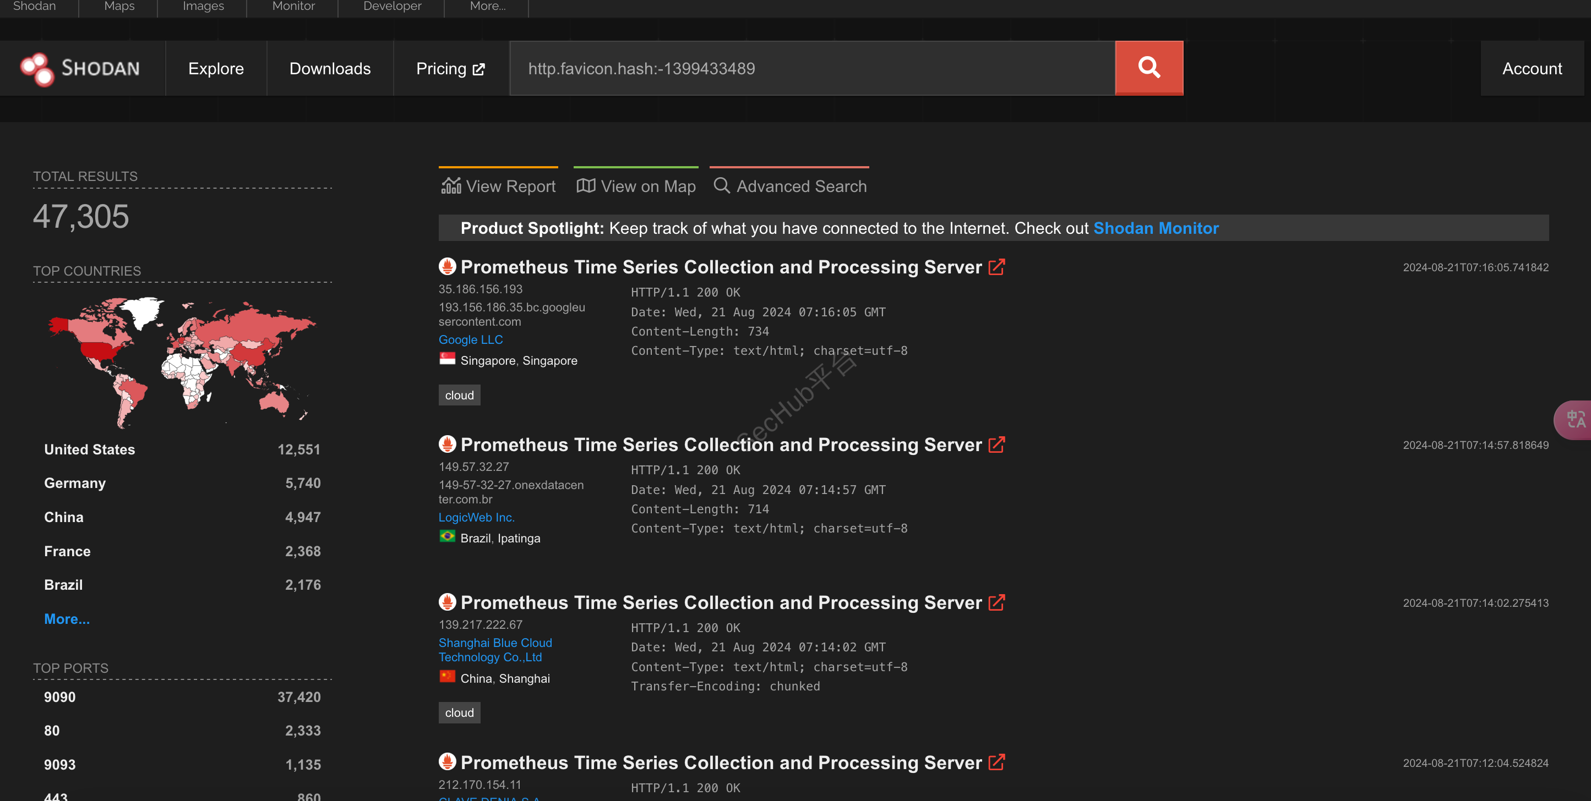Open external link icon for 139.217.222.67 result
Screen dimensions: 1591x801
[996, 603]
